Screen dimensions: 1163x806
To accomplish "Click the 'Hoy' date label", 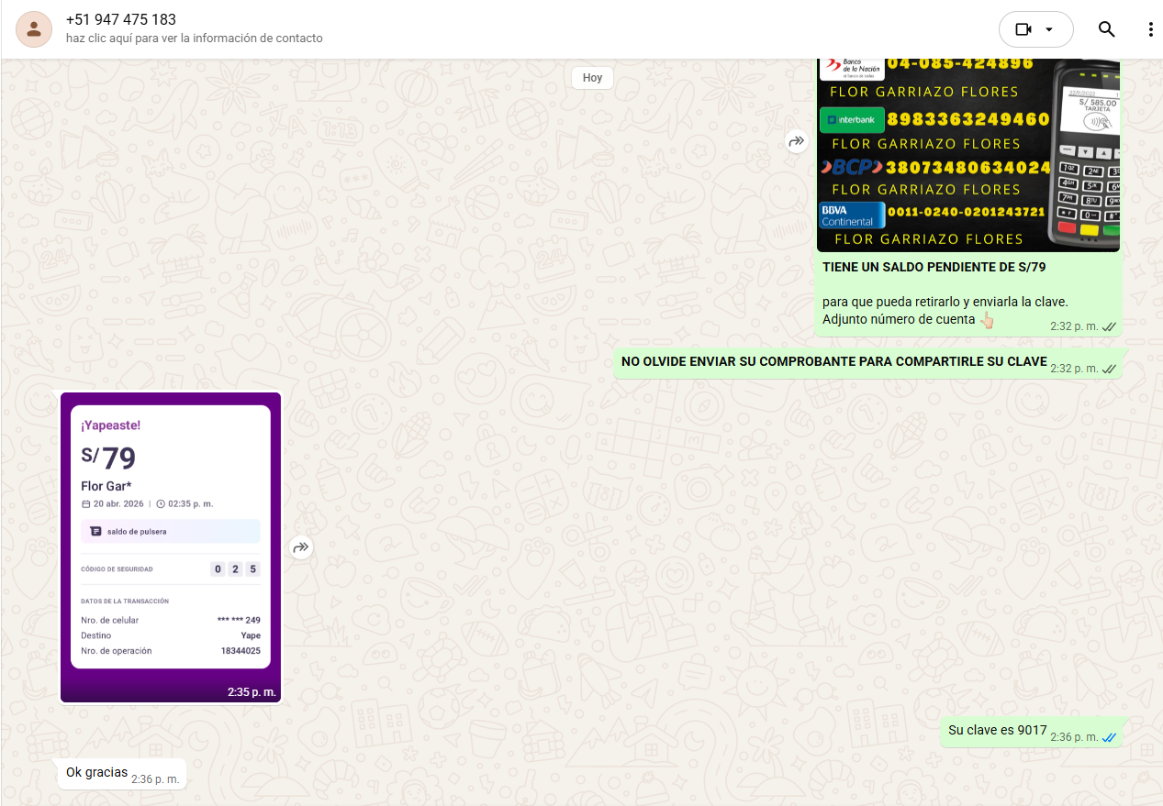I will (x=592, y=78).
